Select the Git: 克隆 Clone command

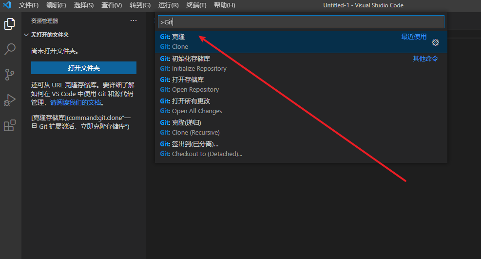(x=301, y=42)
